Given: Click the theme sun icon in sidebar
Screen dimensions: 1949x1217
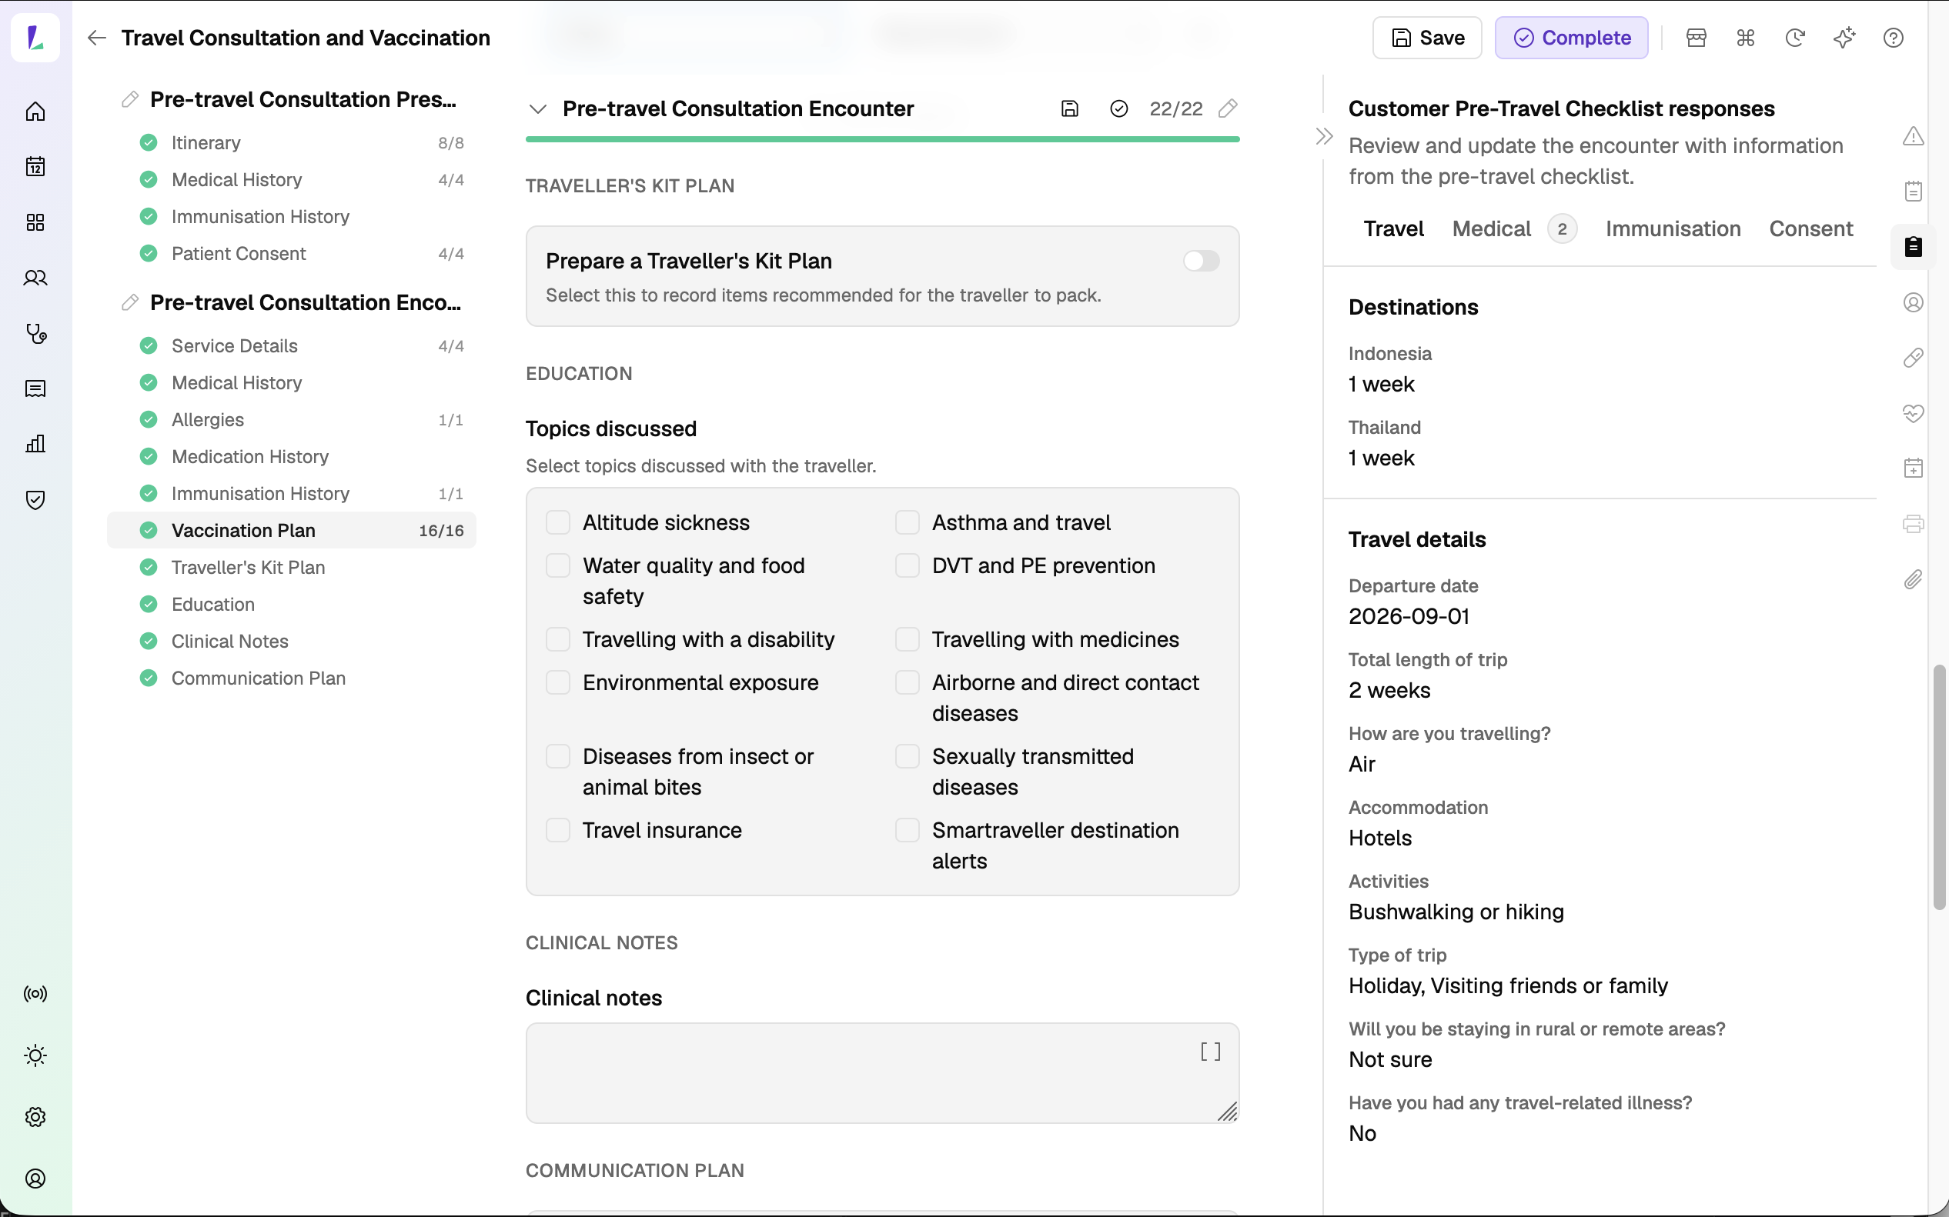Looking at the screenshot, I should (35, 1055).
